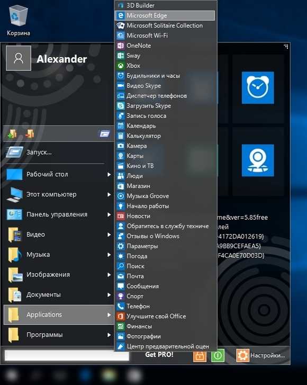Expand the Программы submenu arrow
The image size is (307, 385).
tap(109, 335)
